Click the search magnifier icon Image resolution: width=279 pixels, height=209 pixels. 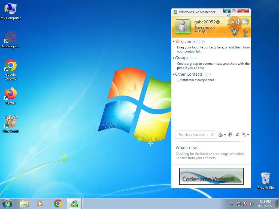[212, 135]
